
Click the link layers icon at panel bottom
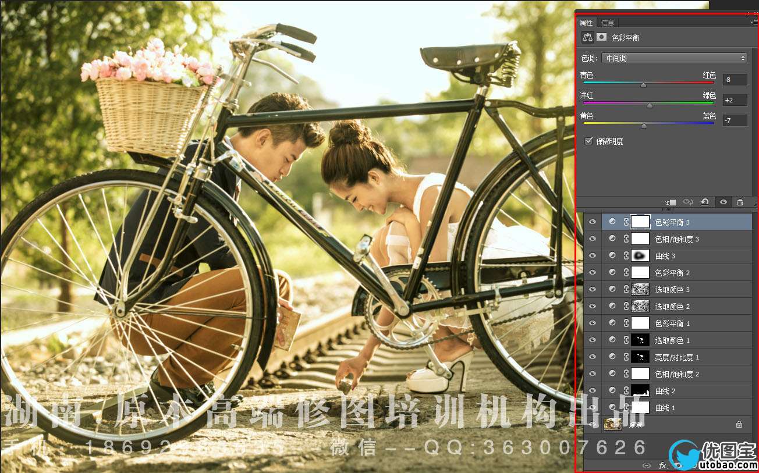click(646, 465)
